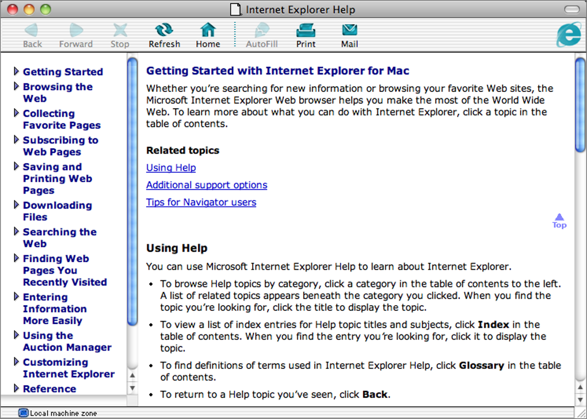Click sidebar scrollbar down arrow
This screenshot has height=419, width=587.
[x=132, y=388]
